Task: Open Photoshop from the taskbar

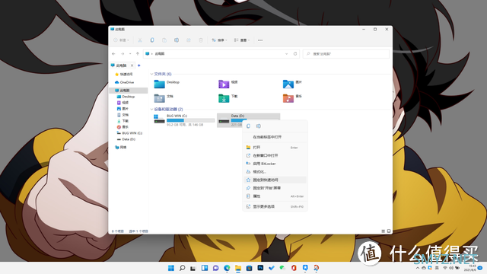Action: 260,267
